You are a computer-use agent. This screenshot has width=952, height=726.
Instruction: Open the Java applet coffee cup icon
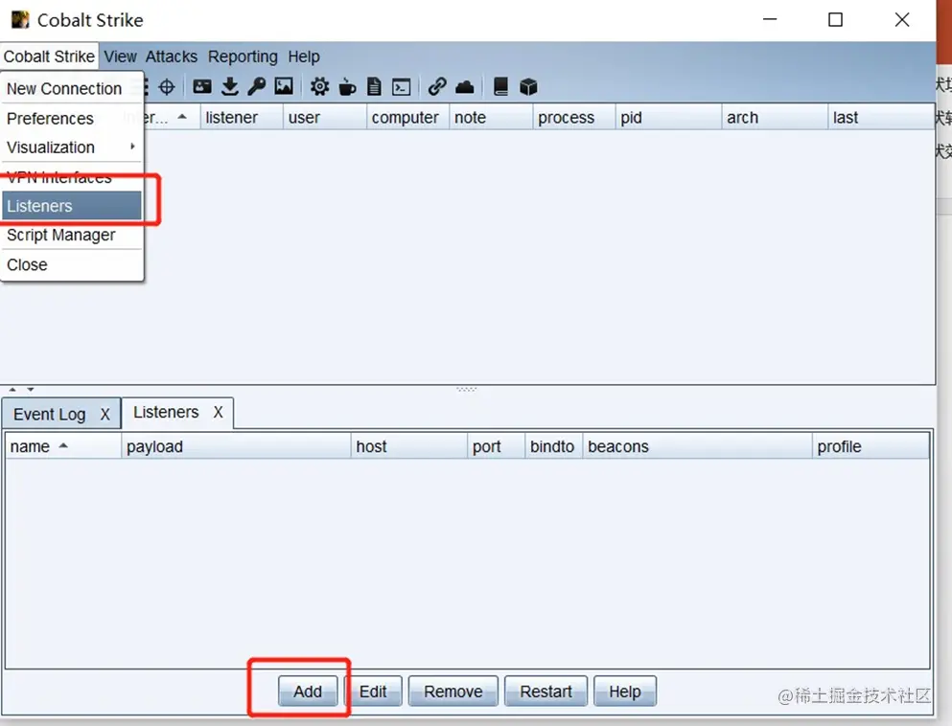click(347, 87)
